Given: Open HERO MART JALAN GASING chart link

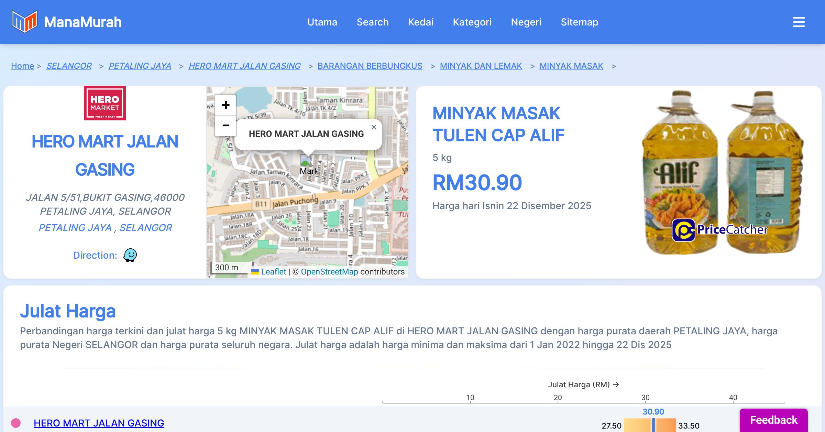Looking at the screenshot, I should pos(99,423).
